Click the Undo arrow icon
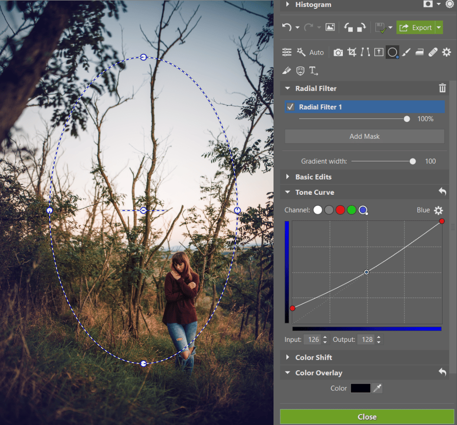The height and width of the screenshot is (425, 457). (287, 28)
